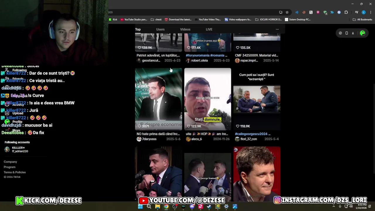Switch to the Users search tab
Screen dimensions: 375x211
point(160,29)
